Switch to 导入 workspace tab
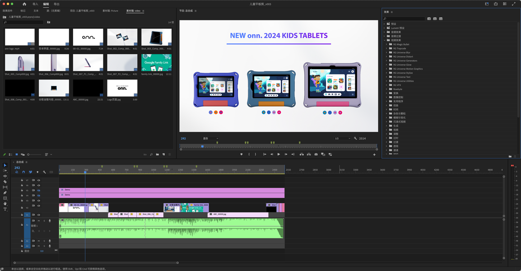The height and width of the screenshot is (271, 521). (35, 4)
